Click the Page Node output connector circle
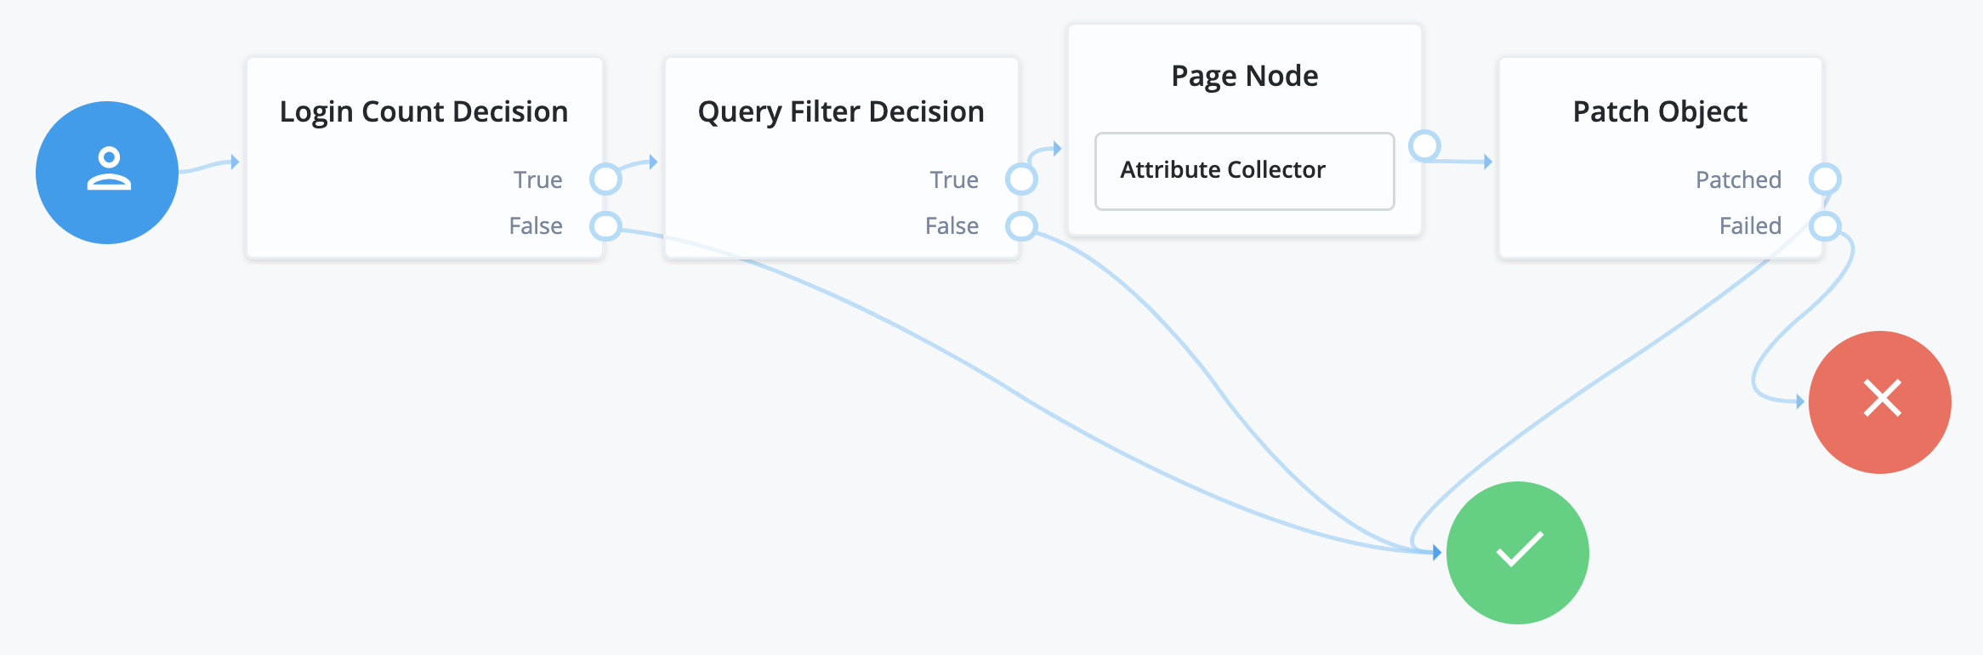 (1424, 145)
